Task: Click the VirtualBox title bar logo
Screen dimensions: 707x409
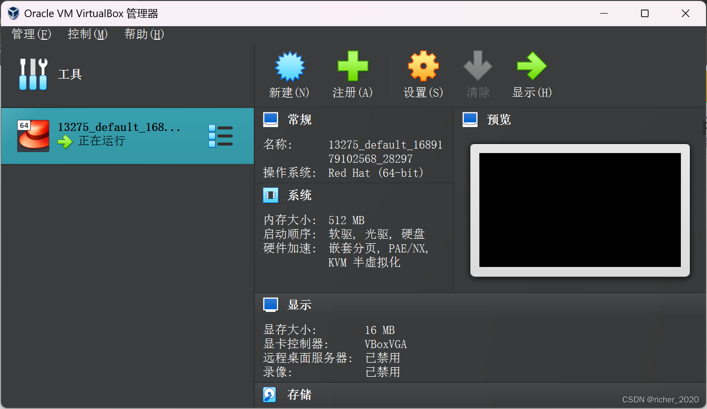Action: tap(14, 13)
